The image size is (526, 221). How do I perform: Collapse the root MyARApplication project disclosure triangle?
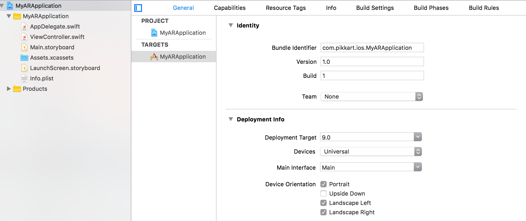coord(2,6)
